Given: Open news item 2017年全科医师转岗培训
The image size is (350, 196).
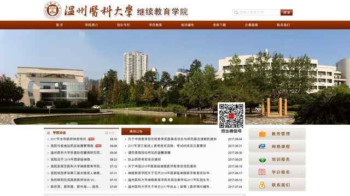Looking at the screenshot, I should click(68, 139).
